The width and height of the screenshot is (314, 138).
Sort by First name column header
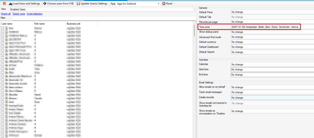49,24
